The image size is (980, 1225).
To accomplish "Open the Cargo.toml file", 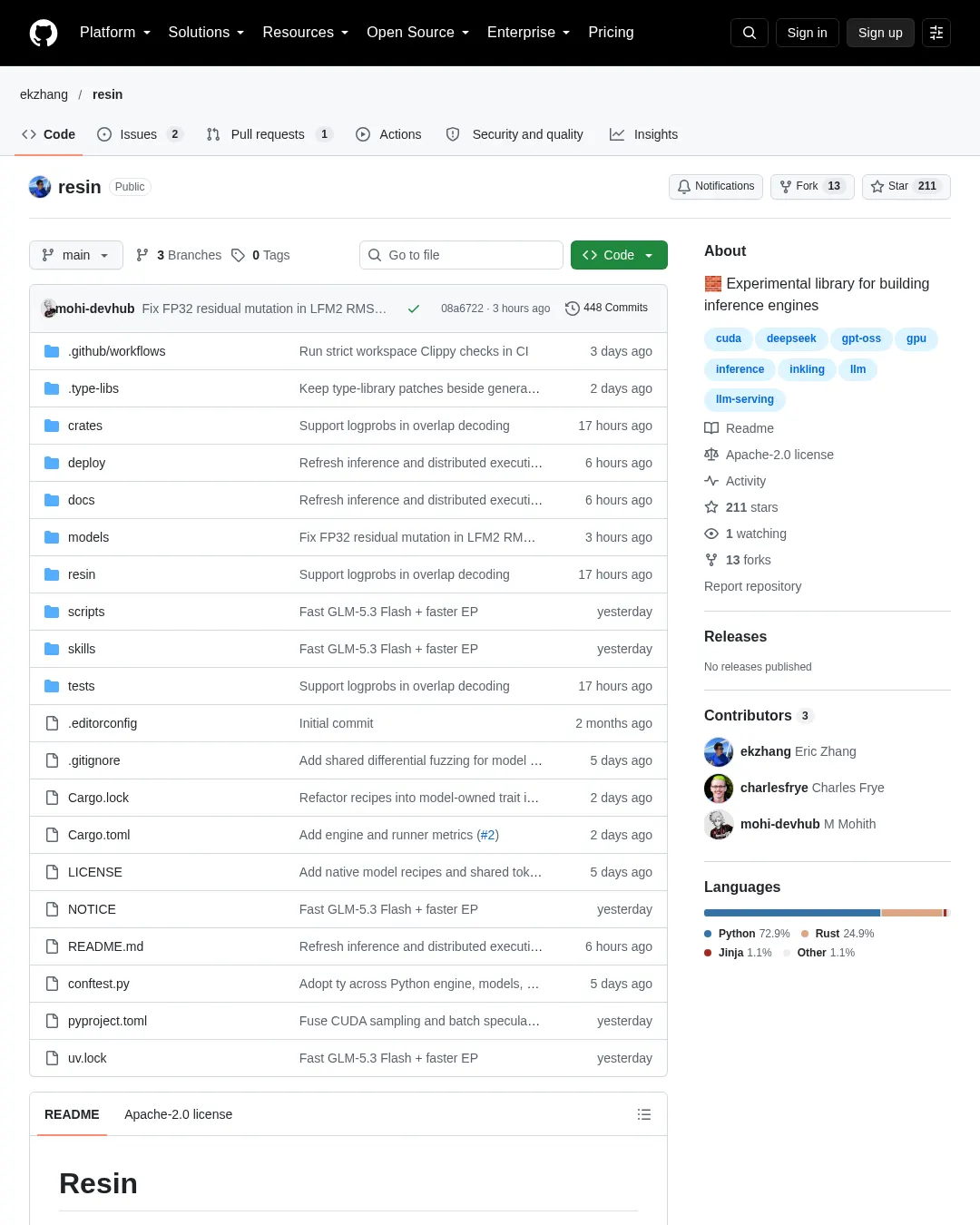I will tap(99, 835).
